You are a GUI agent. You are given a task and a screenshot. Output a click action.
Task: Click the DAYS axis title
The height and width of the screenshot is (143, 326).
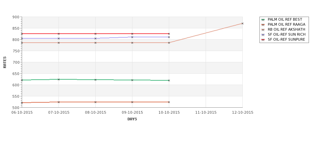132,119
